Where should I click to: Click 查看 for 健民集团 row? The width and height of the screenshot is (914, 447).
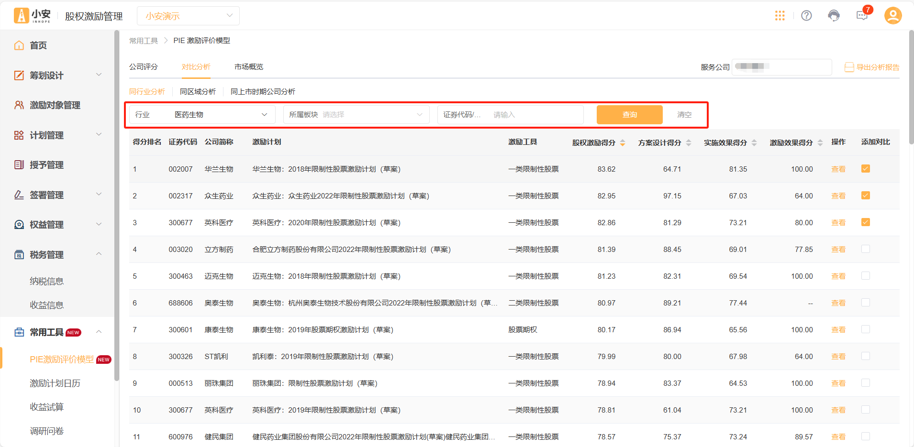838,437
